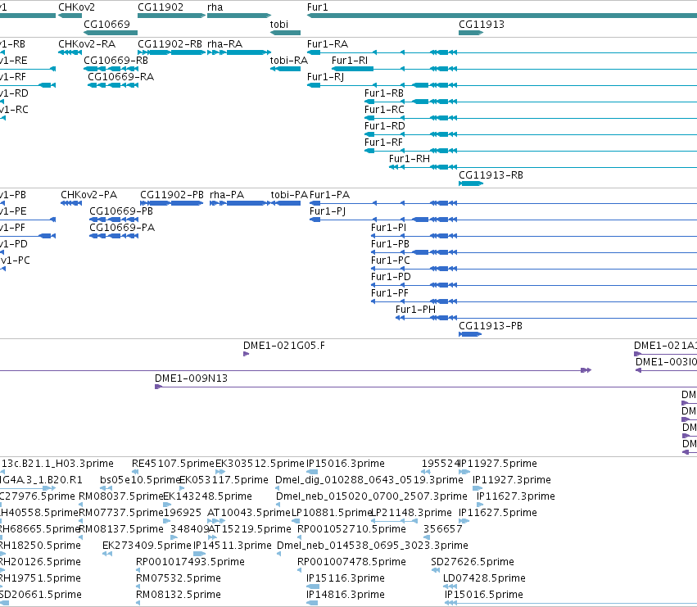Select the Fur1-PF protein label

click(x=390, y=293)
